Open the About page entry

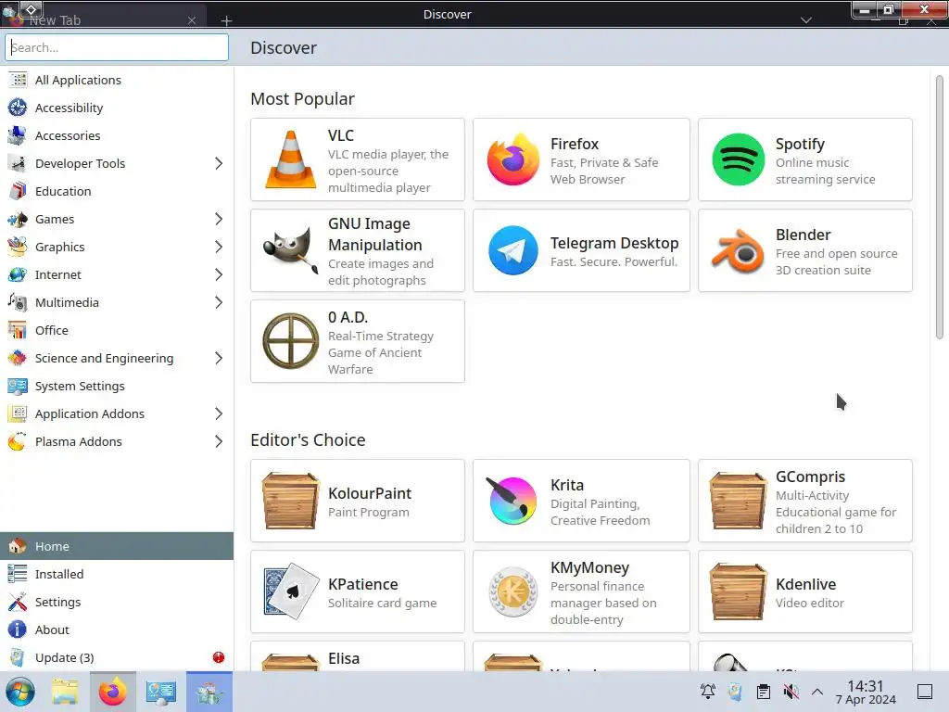click(x=117, y=629)
